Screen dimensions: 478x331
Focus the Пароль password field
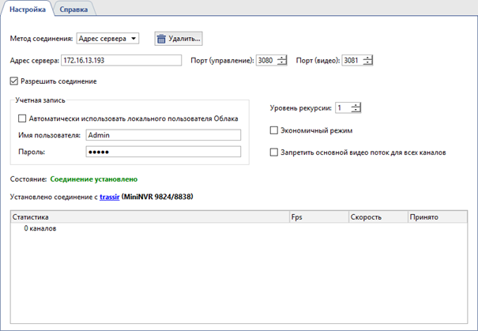click(162, 152)
